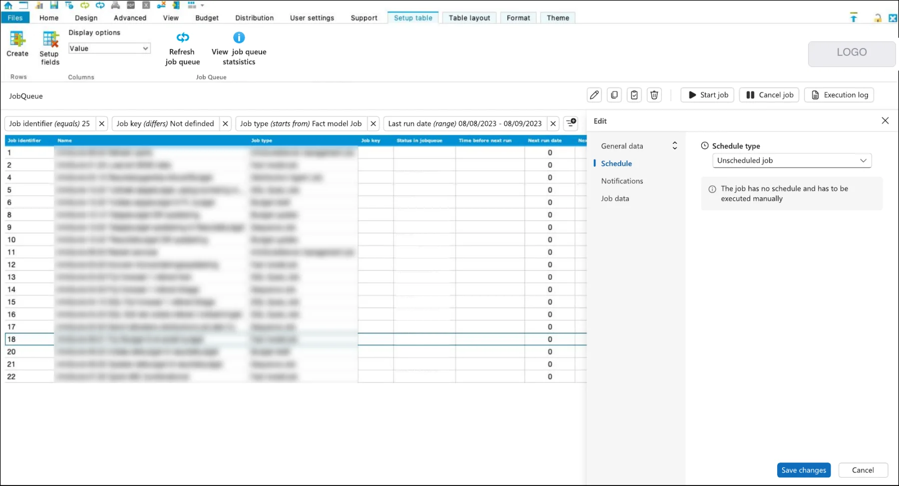Image resolution: width=899 pixels, height=486 pixels.
Task: Click the trash delete icon
Action: tap(654, 95)
